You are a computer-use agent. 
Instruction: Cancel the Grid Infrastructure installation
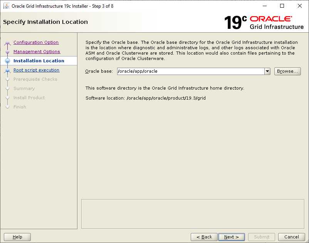point(291,237)
